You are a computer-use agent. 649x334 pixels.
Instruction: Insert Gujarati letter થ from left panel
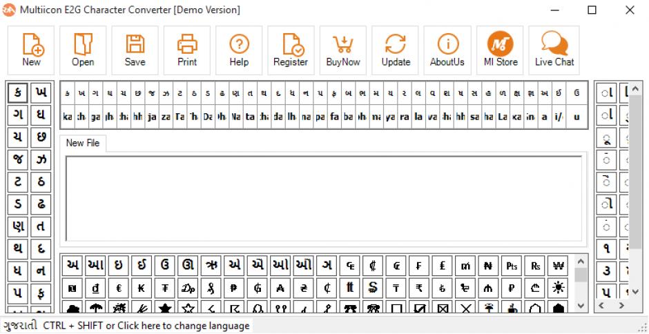pos(18,249)
